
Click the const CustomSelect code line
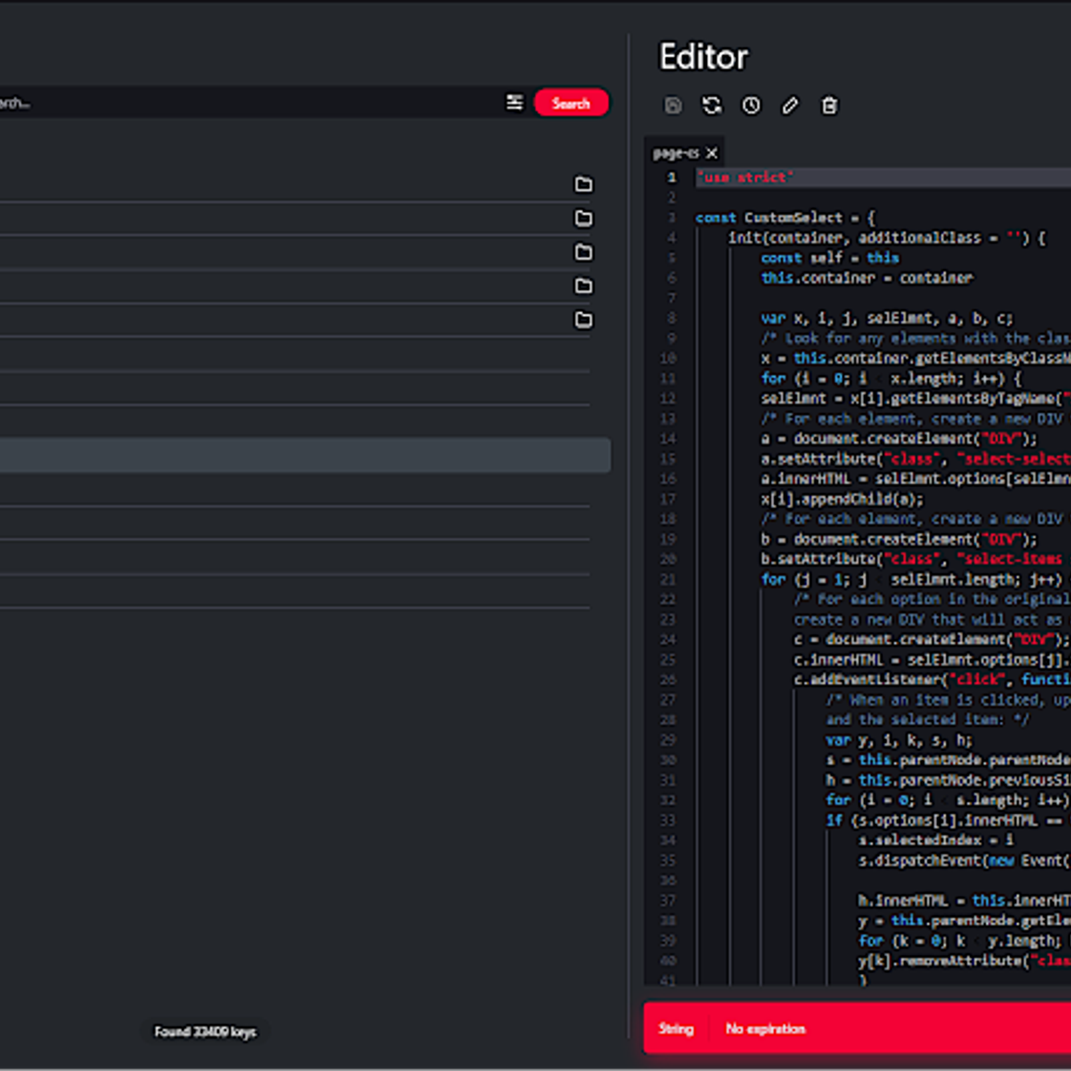[x=785, y=218]
